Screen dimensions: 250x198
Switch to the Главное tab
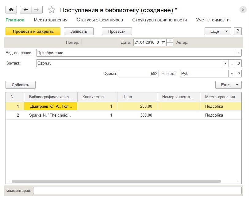tap(15, 20)
